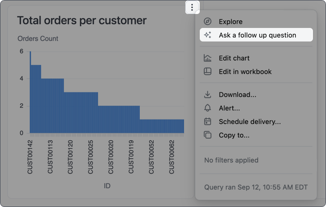
Task: Click the Schedule delivery calendar icon
Action: 207,122
